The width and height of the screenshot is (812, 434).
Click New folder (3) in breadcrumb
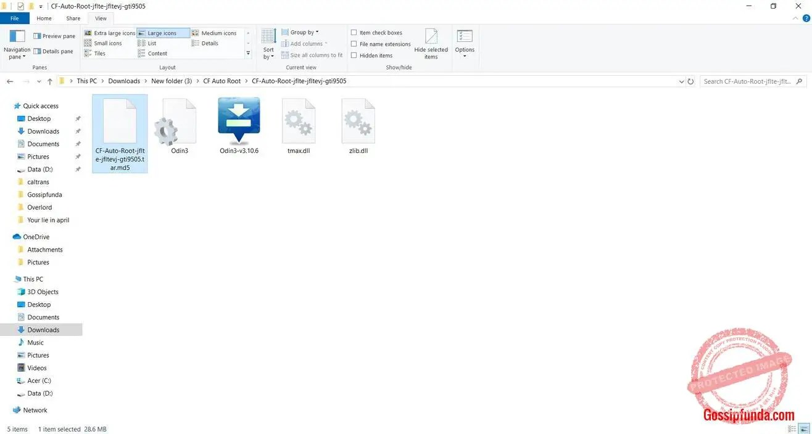[172, 81]
